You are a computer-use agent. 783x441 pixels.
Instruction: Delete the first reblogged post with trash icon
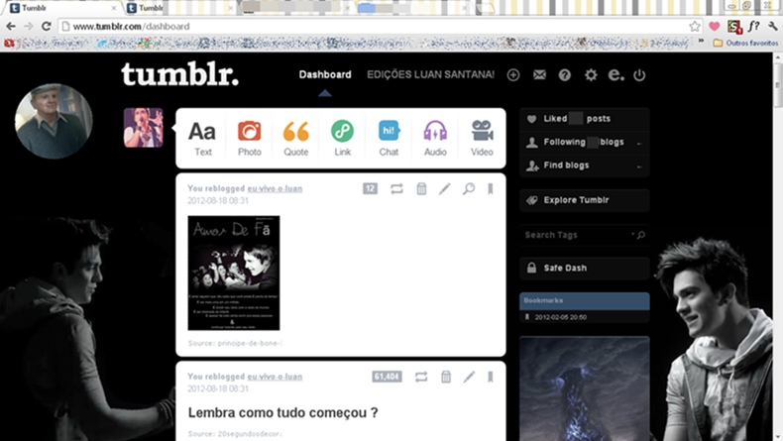(421, 188)
